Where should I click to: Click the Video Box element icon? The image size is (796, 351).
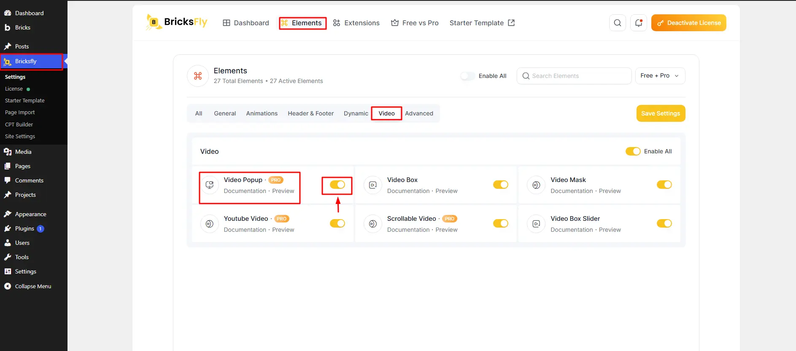click(x=373, y=185)
